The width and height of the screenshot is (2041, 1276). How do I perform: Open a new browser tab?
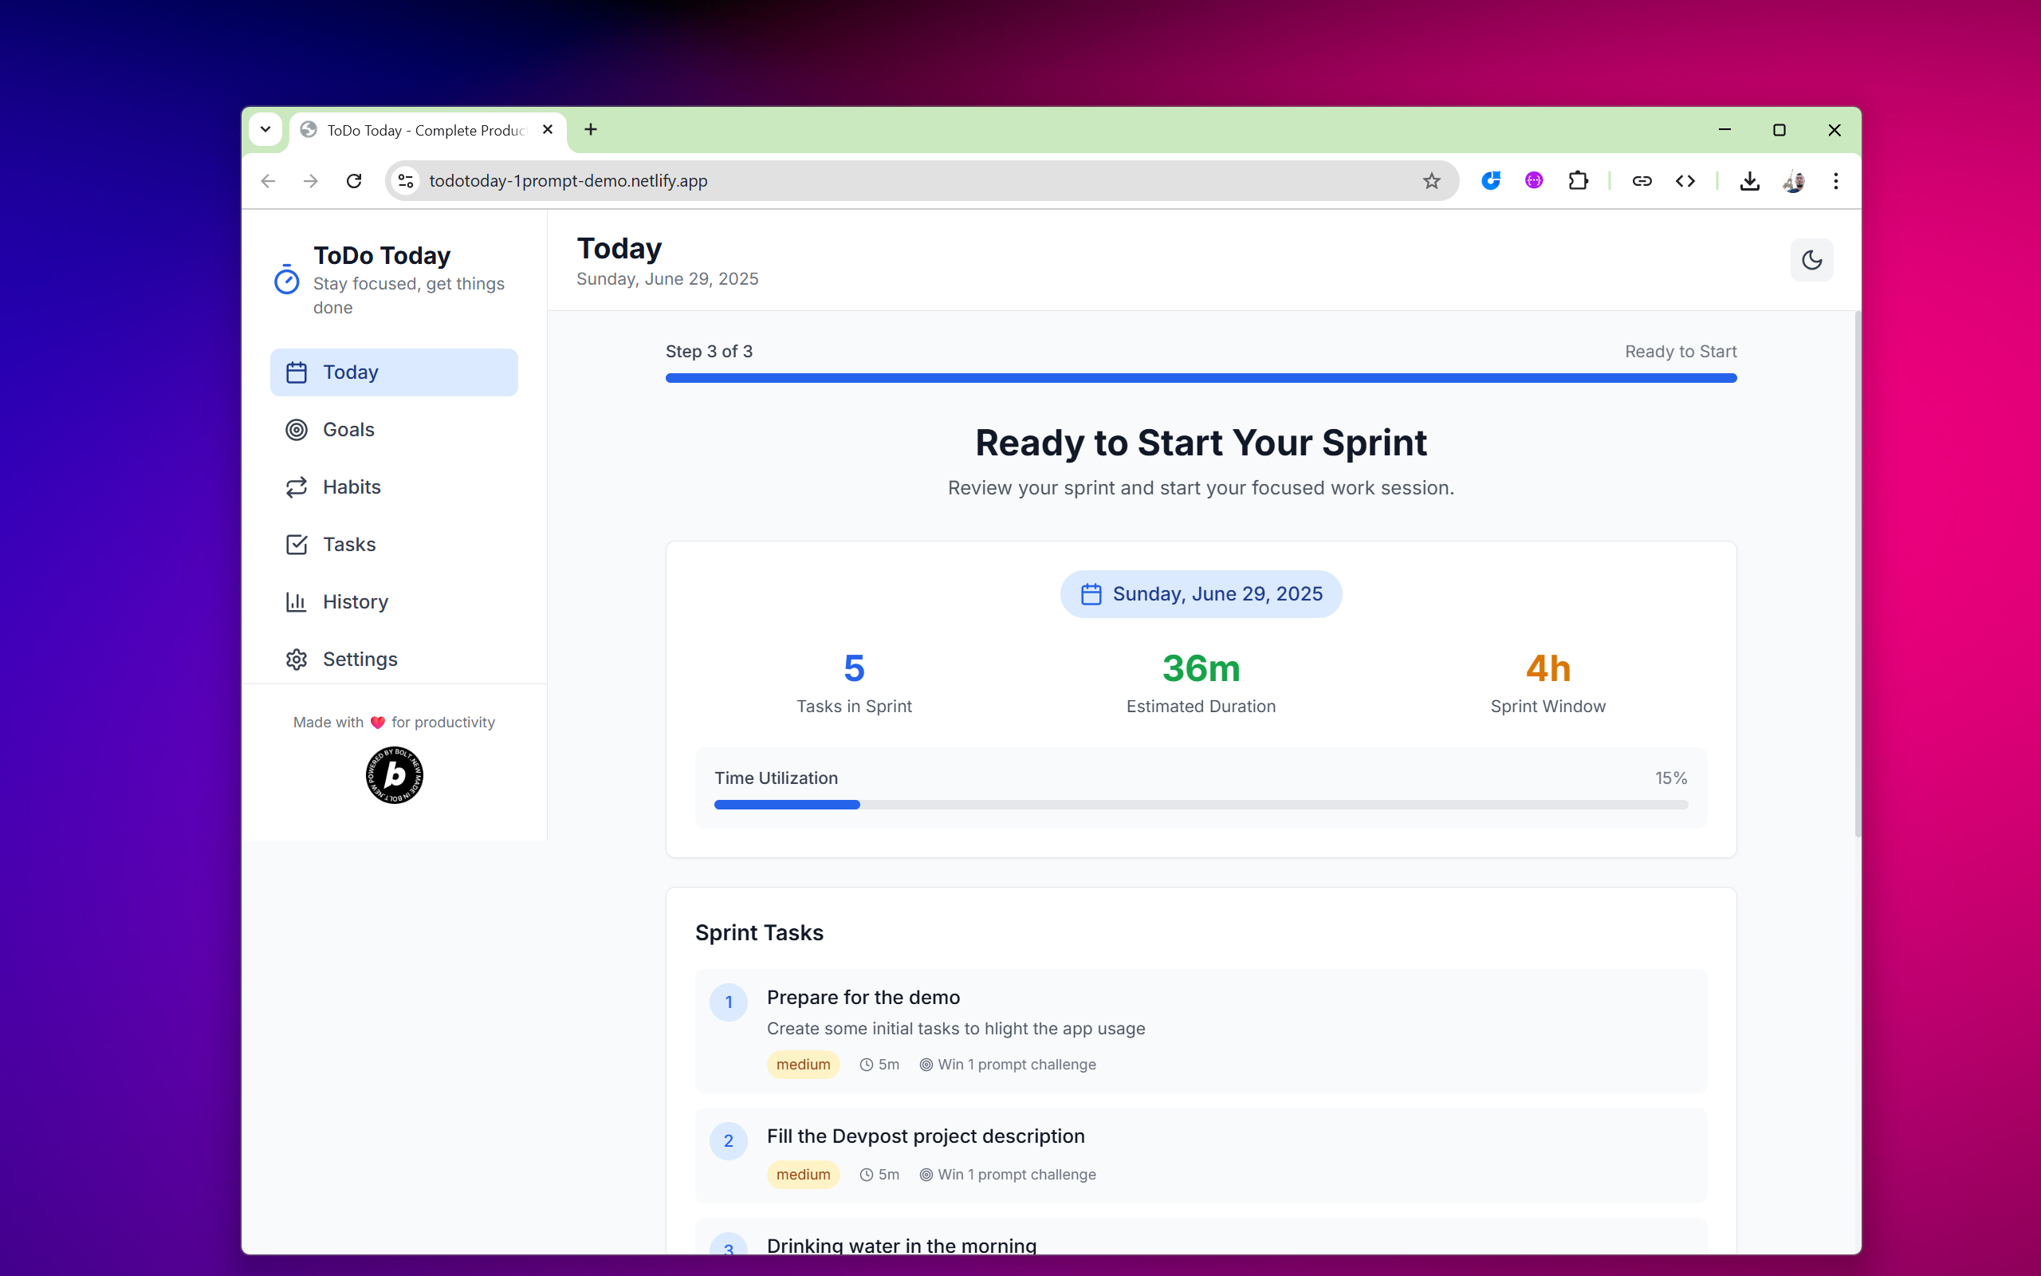pyautogui.click(x=590, y=129)
